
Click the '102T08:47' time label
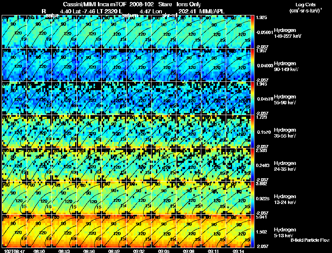15,251
